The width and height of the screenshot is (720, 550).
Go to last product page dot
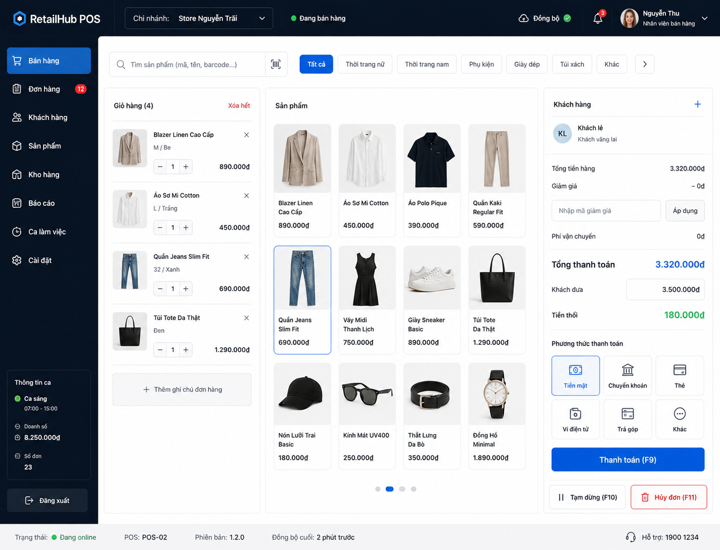click(x=413, y=489)
